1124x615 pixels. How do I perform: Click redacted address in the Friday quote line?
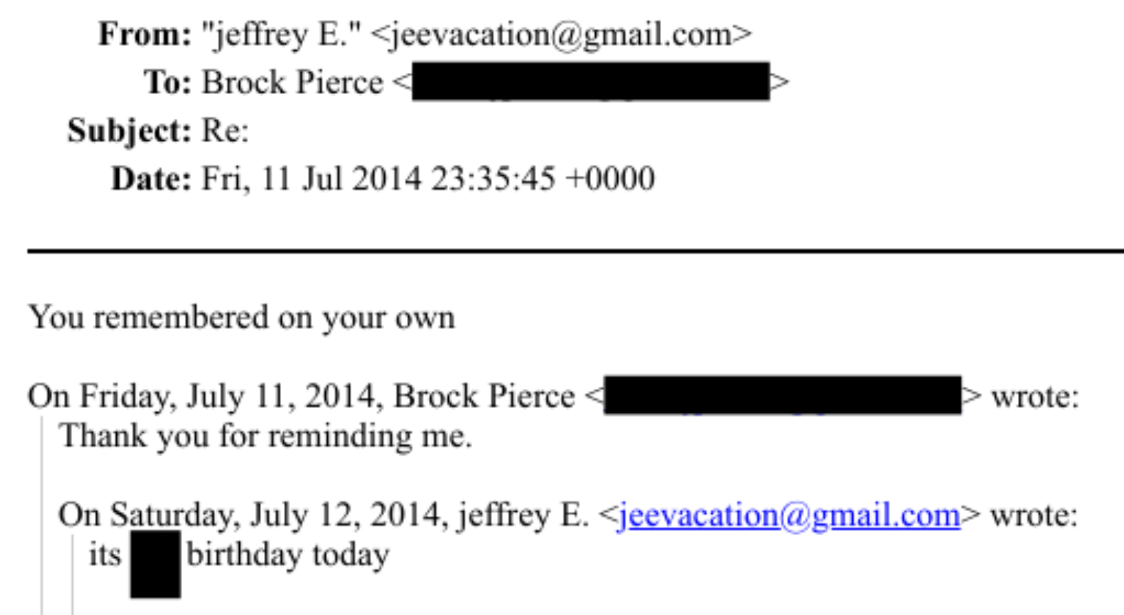782,396
